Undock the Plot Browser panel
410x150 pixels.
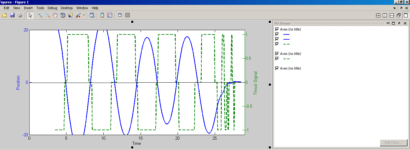399,23
